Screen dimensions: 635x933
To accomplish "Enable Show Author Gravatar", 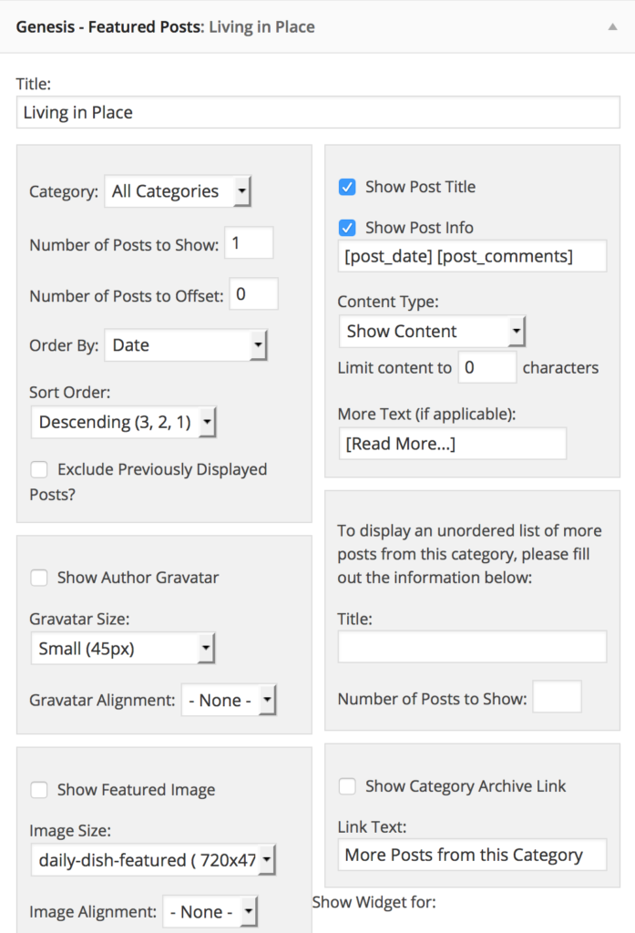I will [x=38, y=578].
